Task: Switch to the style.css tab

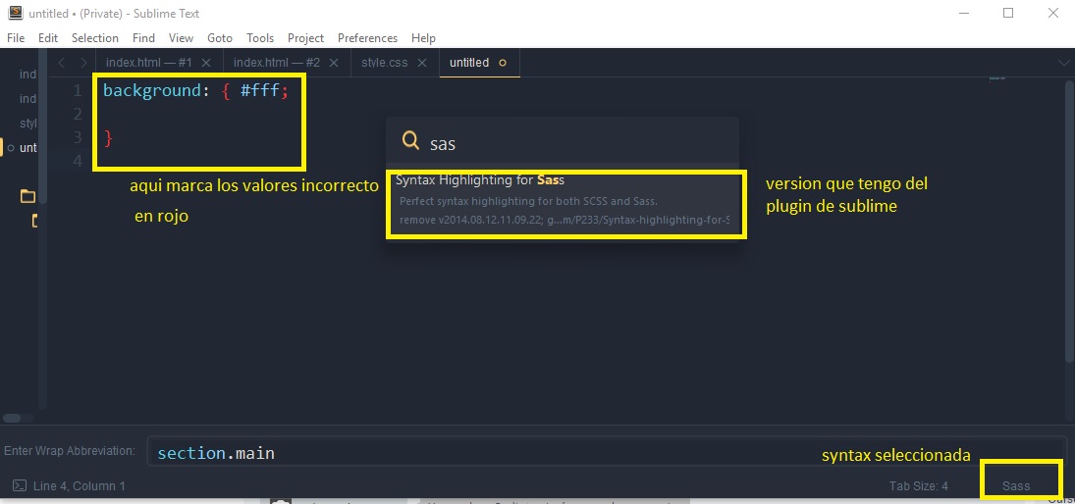Action: click(x=385, y=63)
